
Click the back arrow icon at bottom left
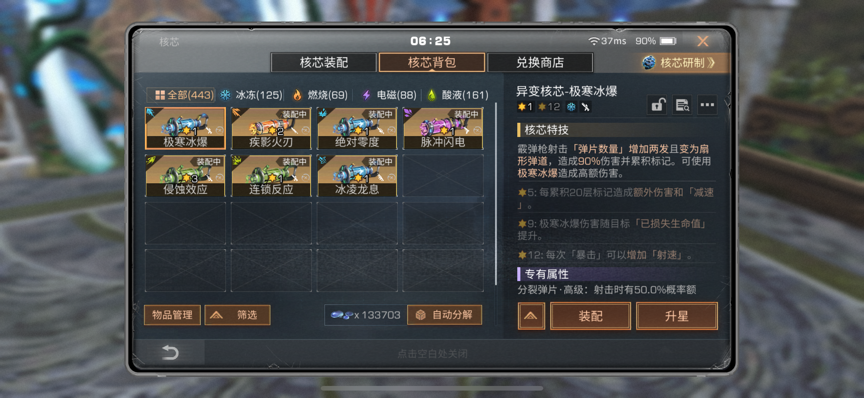[170, 352]
